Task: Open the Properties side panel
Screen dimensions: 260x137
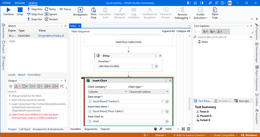Action: tap(257, 32)
